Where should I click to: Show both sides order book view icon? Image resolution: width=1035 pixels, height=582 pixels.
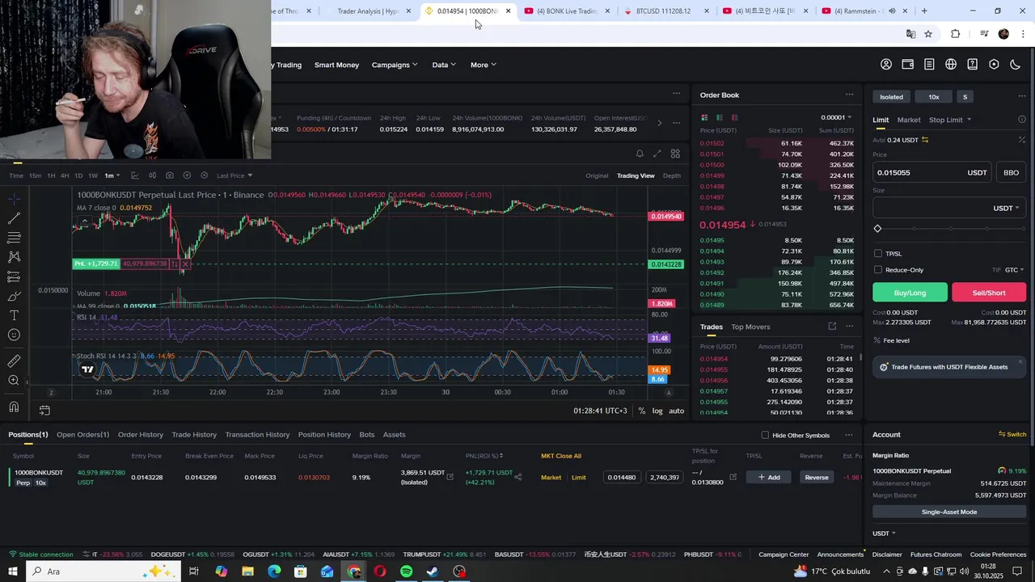(705, 117)
